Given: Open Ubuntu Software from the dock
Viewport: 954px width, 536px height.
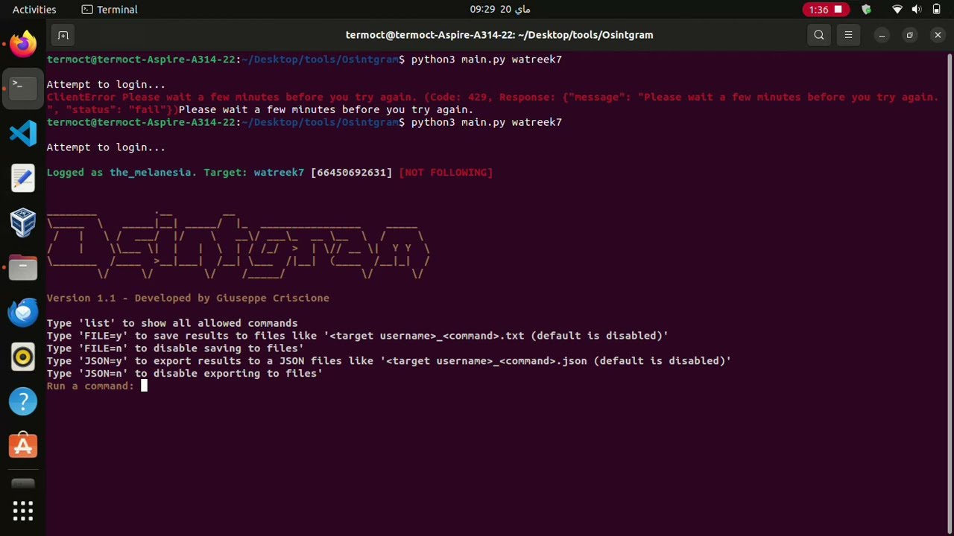Looking at the screenshot, I should point(23,446).
